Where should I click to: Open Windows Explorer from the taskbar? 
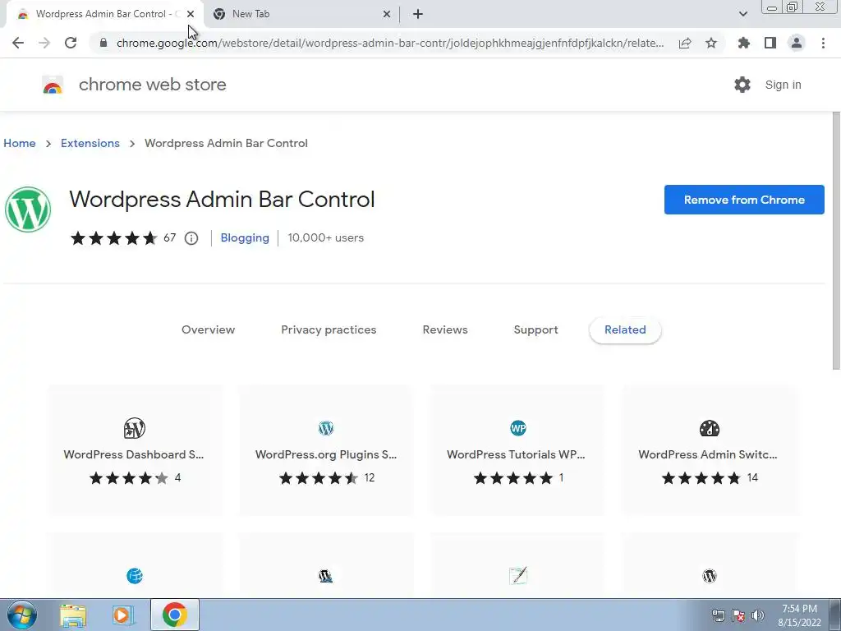click(x=73, y=615)
